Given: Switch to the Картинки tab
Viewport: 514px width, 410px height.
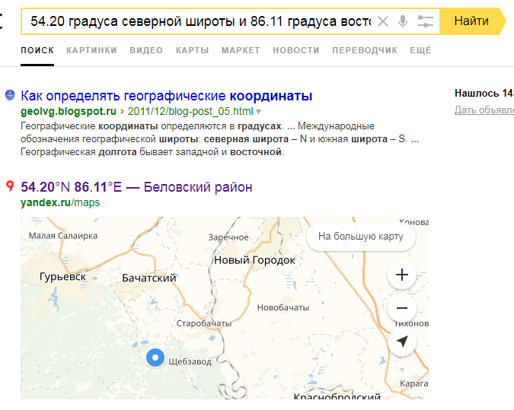Looking at the screenshot, I should [91, 50].
